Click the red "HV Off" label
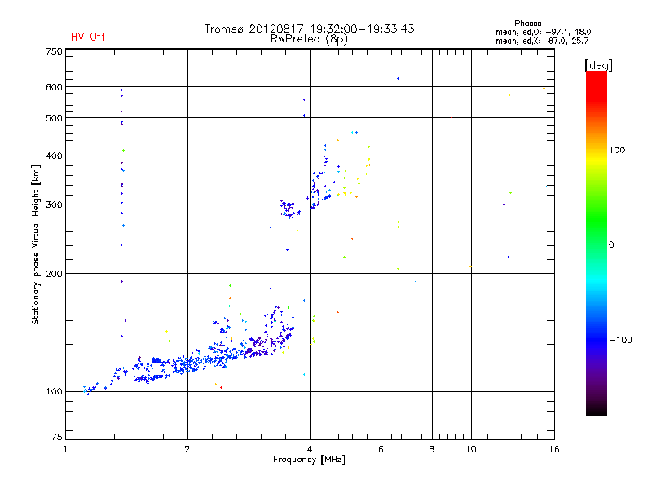The width and height of the screenshot is (652, 489). 88,37
